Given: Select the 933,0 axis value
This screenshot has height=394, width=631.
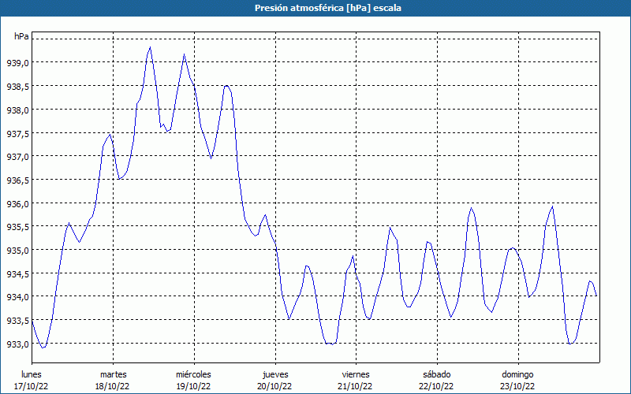Looking at the screenshot, I should (17, 344).
